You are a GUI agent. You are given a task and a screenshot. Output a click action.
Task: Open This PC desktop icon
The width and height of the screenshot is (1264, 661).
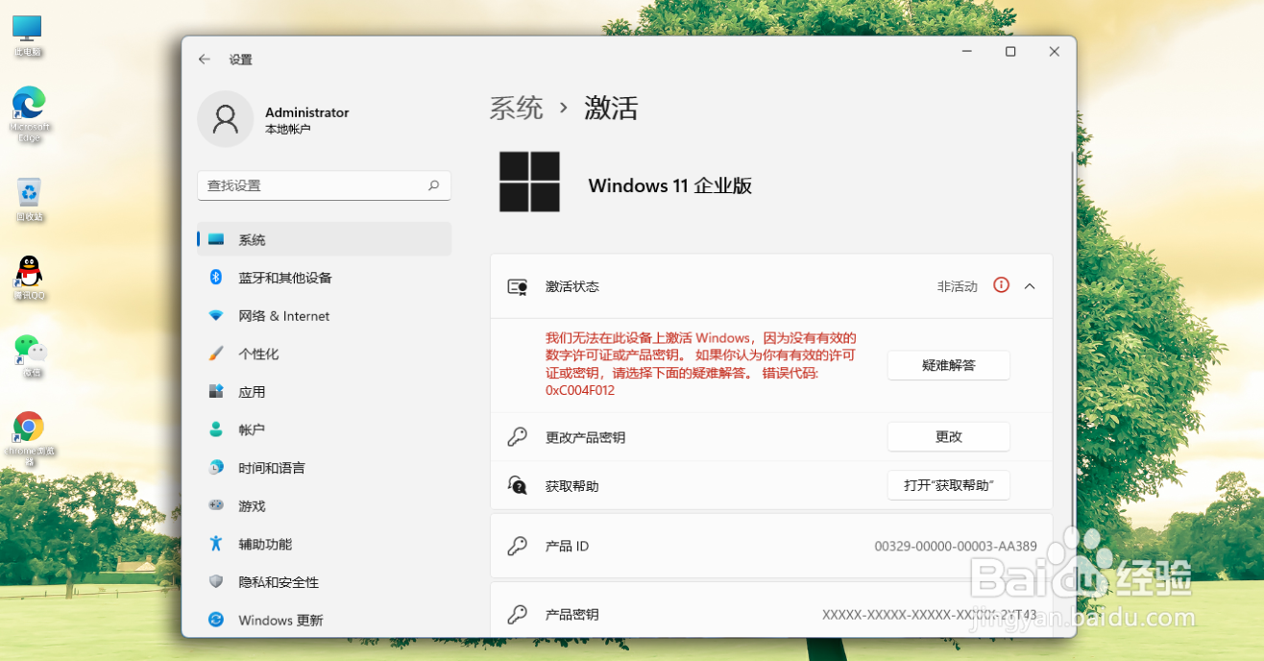coord(28,37)
